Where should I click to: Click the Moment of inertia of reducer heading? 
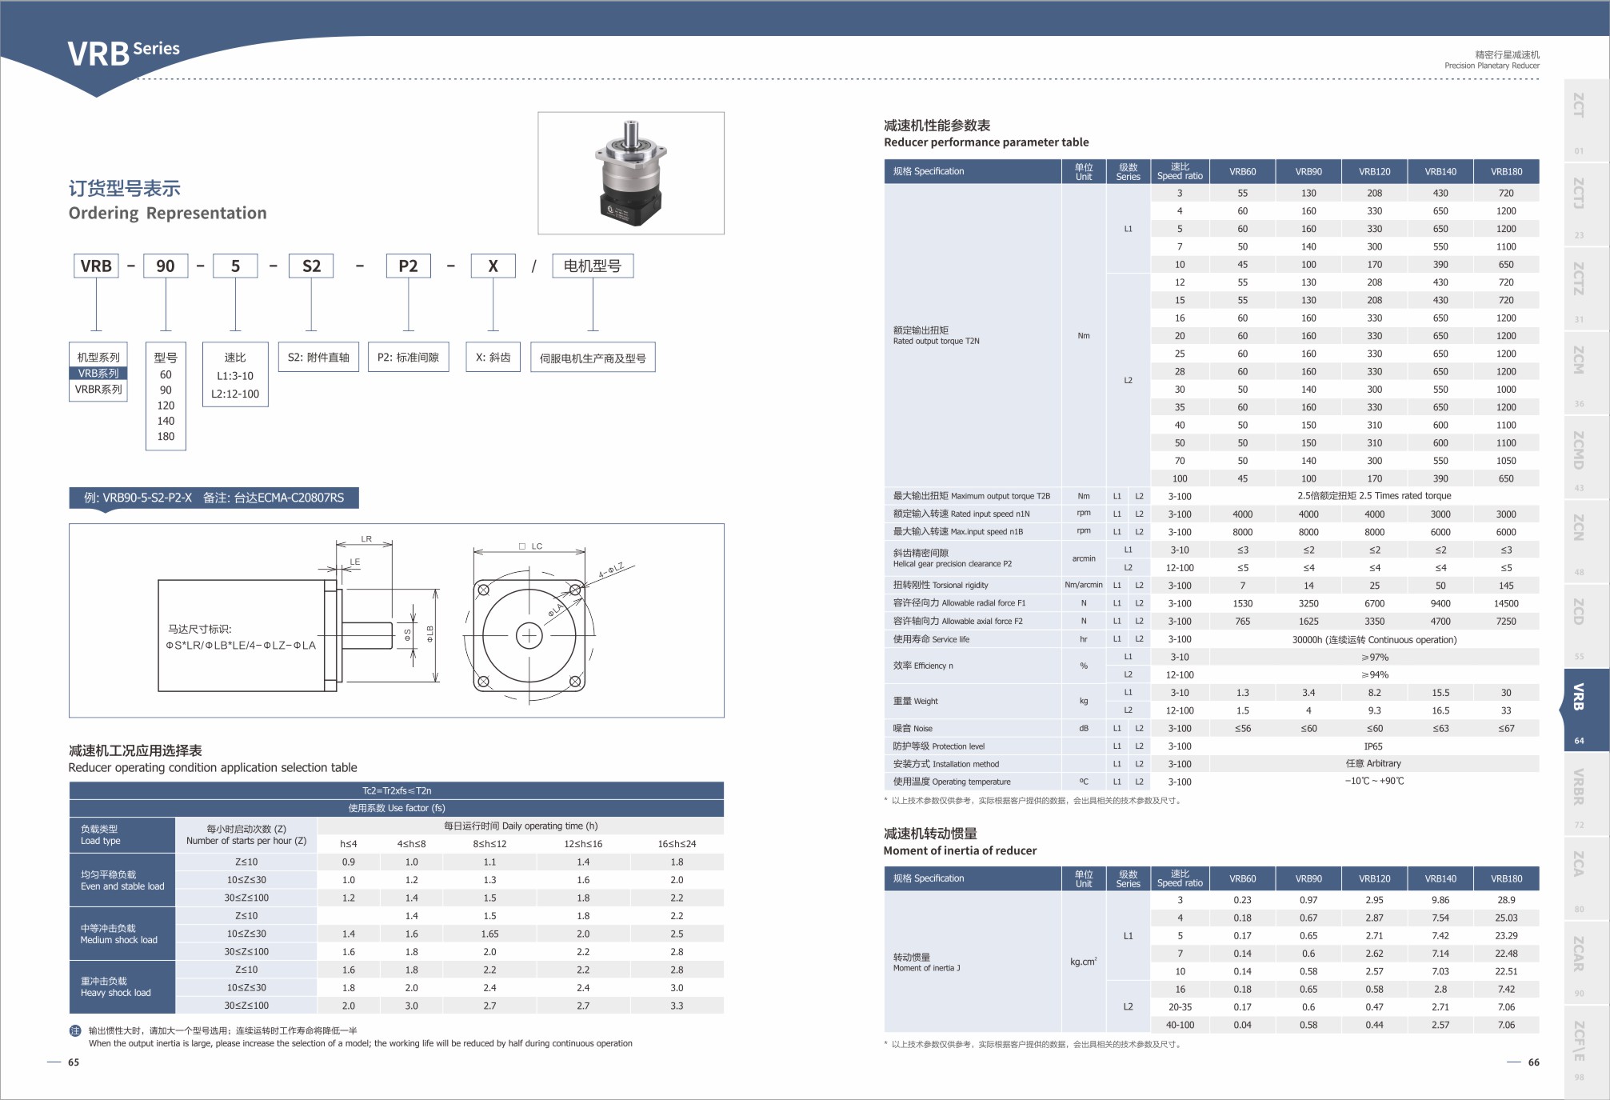960,851
